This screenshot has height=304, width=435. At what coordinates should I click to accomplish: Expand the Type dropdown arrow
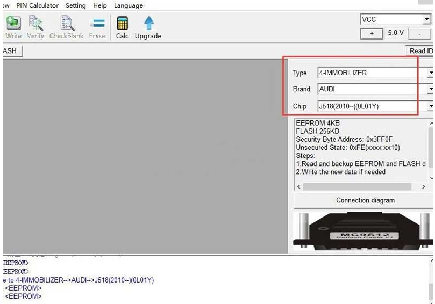[x=430, y=73]
